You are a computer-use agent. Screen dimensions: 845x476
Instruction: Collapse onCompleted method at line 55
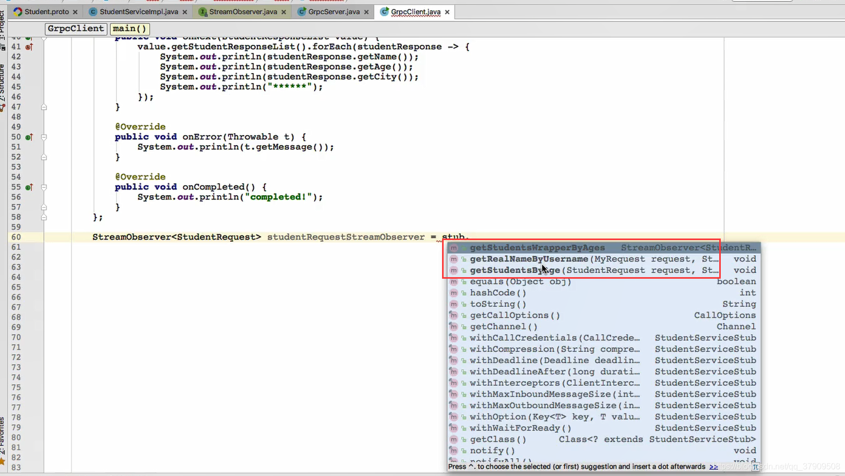[x=44, y=187]
